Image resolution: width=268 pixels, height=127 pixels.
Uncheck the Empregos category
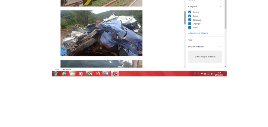190,24
